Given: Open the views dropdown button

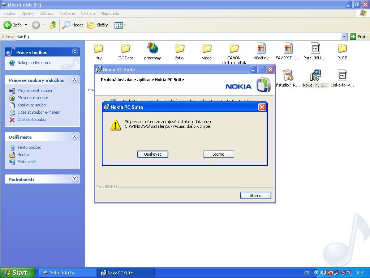Looking at the screenshot, I should (x=120, y=25).
